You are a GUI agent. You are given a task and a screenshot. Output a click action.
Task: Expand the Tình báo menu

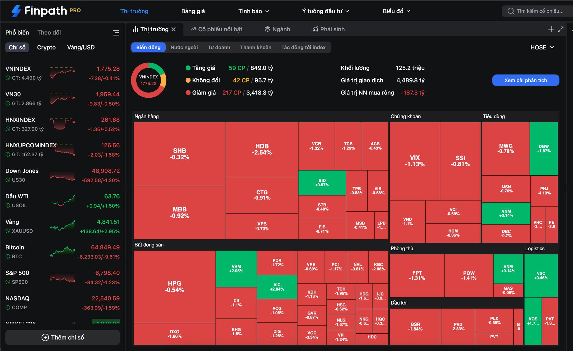click(x=253, y=11)
